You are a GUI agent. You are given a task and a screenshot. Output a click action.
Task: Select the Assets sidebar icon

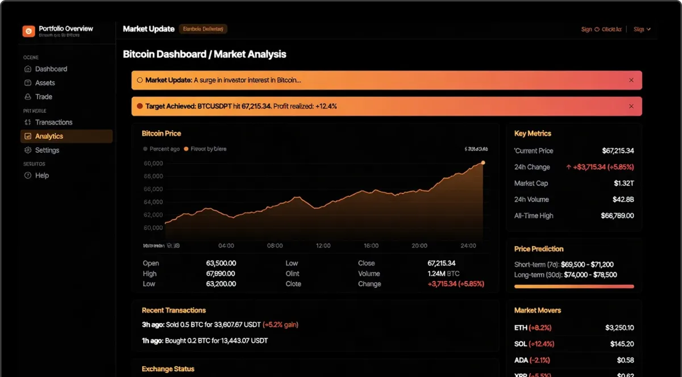[x=28, y=83]
